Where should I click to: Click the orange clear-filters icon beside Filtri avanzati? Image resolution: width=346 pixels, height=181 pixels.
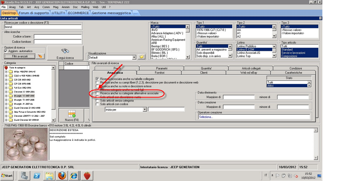coord(41,56)
